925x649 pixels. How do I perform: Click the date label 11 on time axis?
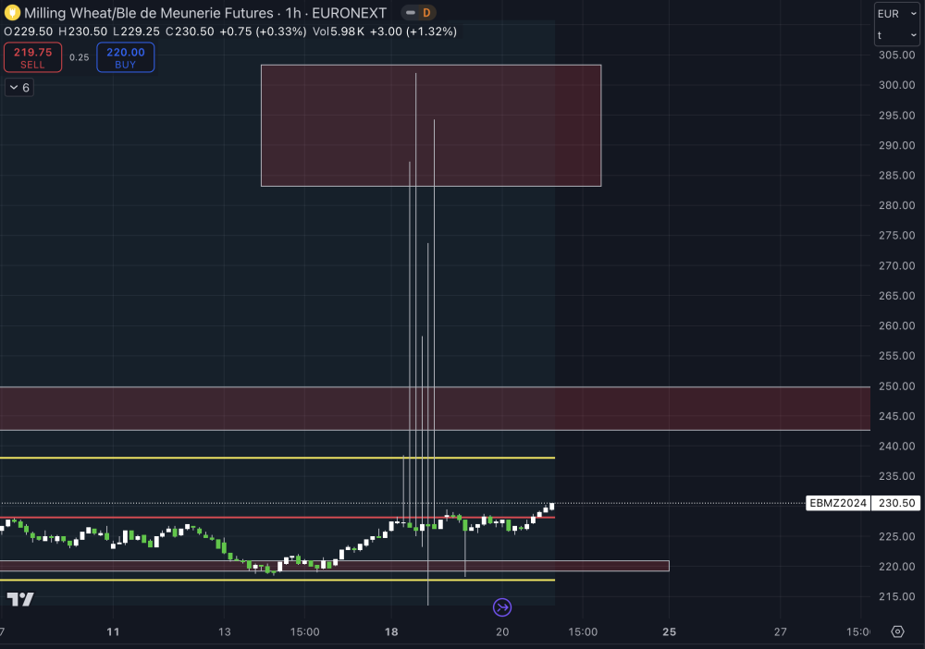click(113, 632)
